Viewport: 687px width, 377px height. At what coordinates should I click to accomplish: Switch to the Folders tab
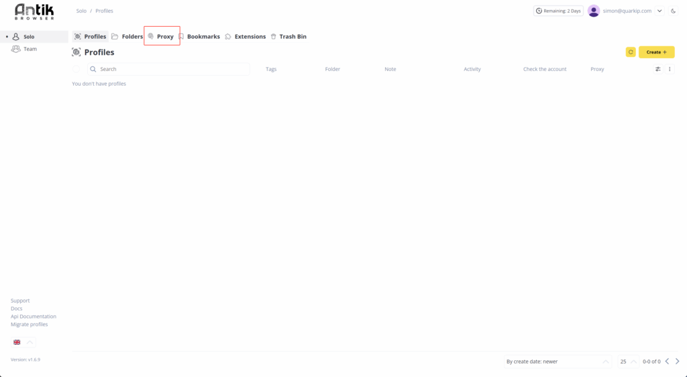click(127, 36)
